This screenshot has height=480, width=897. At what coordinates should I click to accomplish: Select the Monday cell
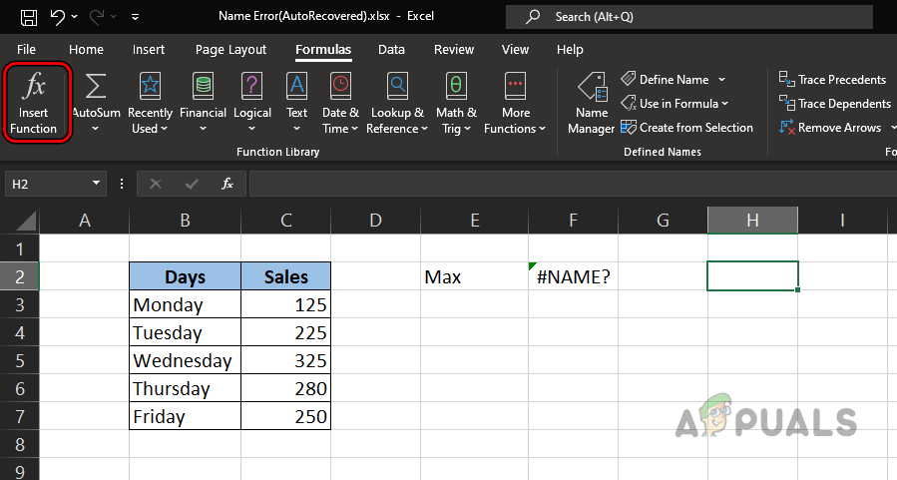[x=186, y=304]
